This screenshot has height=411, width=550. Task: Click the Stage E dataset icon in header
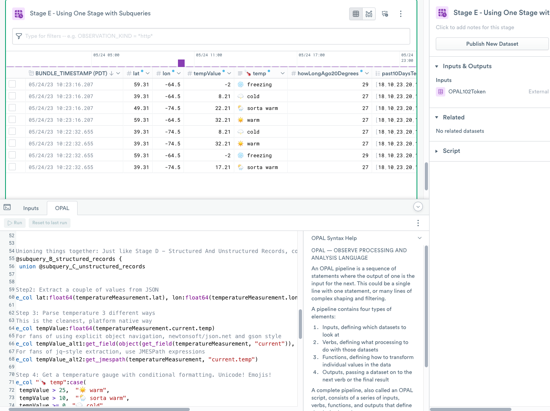click(19, 14)
